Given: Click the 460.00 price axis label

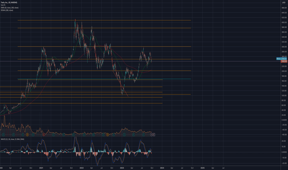Looking at the screenshot, I should [x=284, y=8].
